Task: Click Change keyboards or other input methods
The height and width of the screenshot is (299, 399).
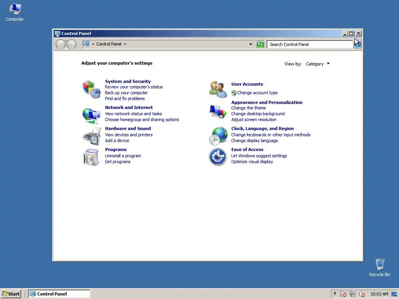Action: tap(271, 135)
